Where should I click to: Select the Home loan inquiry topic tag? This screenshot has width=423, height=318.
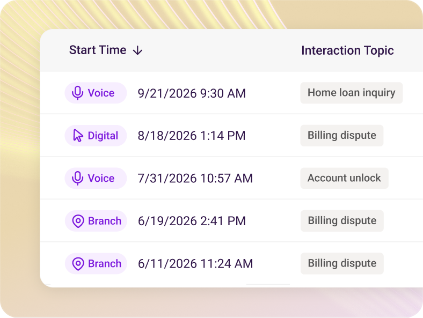pyautogui.click(x=351, y=93)
